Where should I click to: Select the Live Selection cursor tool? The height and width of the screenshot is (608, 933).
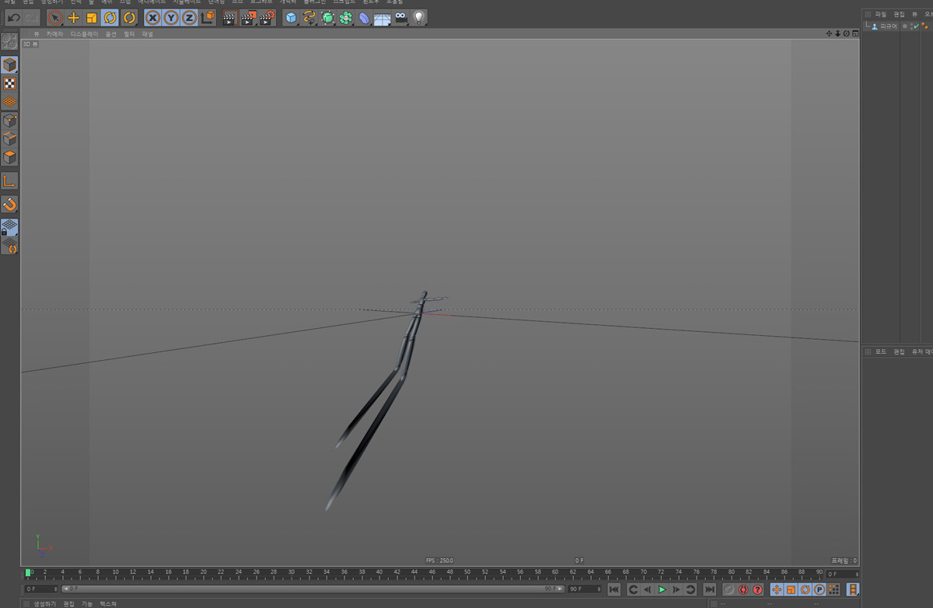[55, 17]
